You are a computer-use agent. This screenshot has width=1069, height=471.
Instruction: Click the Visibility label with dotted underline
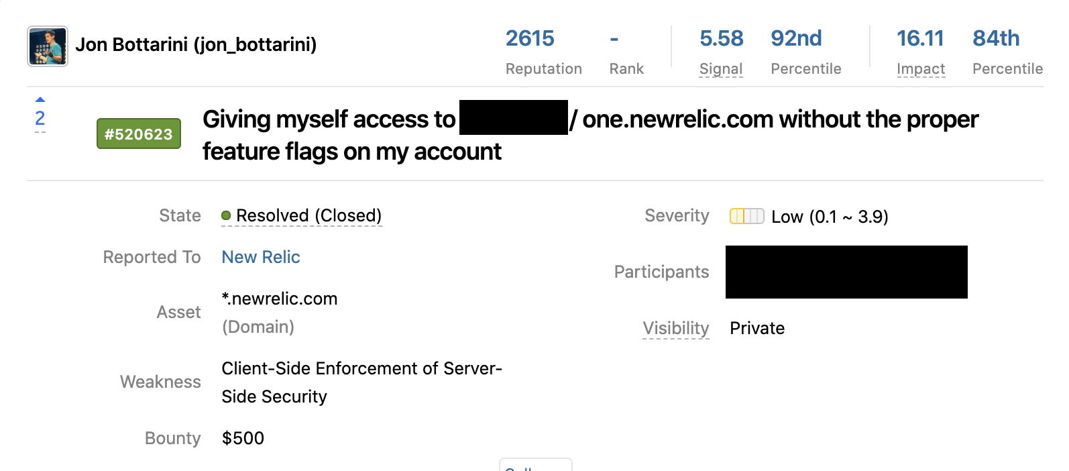[675, 328]
